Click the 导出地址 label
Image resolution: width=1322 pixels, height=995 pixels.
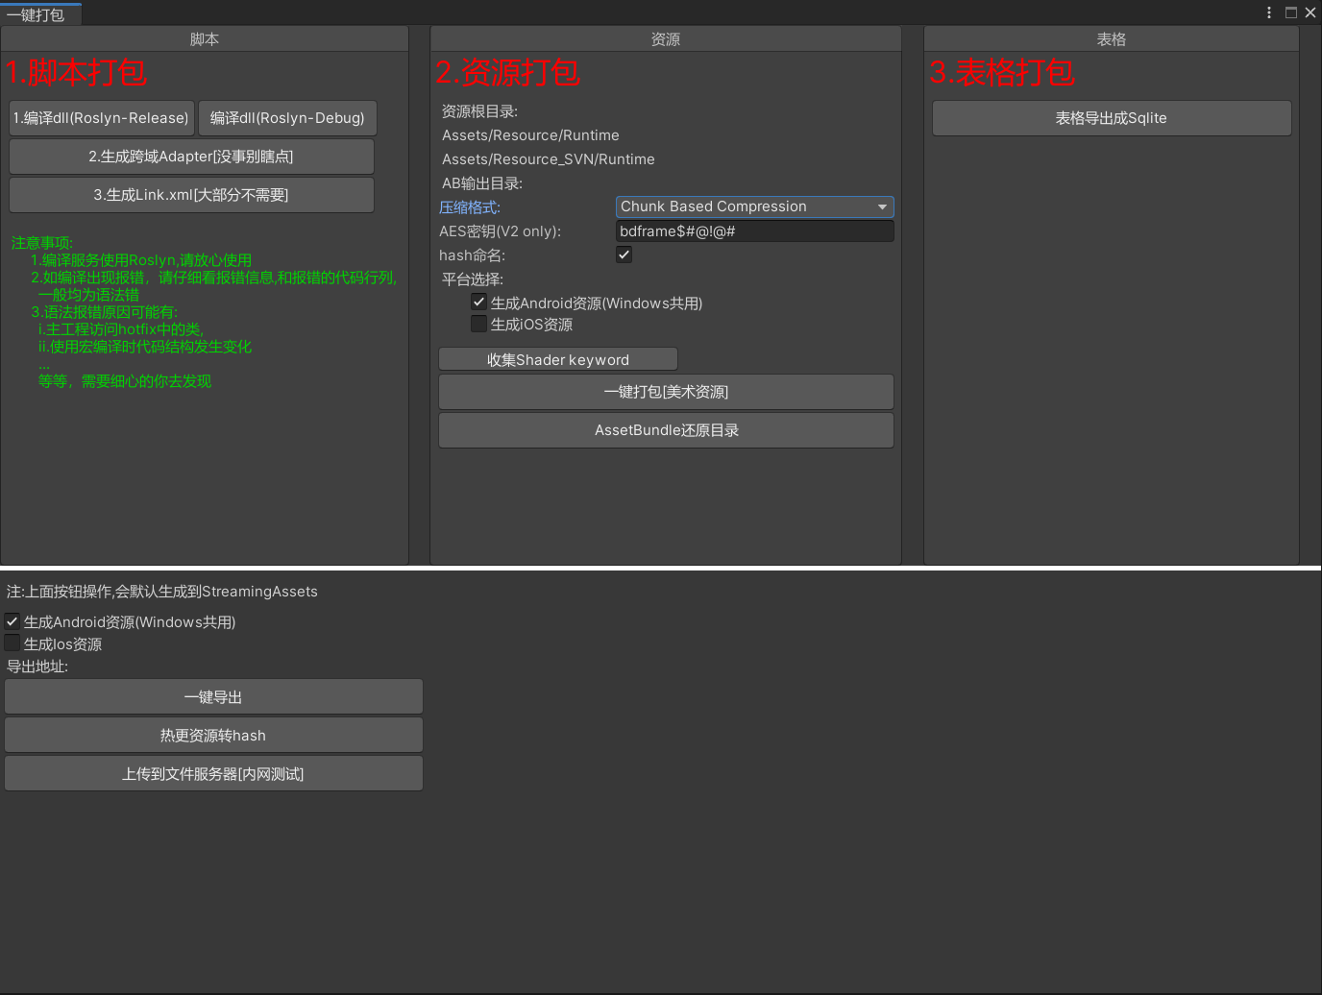tap(37, 667)
